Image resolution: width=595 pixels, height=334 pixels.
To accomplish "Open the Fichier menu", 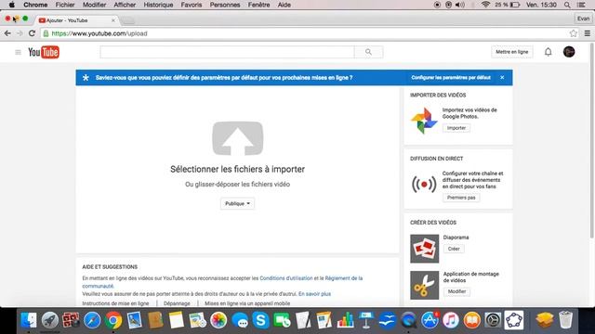I will click(x=65, y=5).
